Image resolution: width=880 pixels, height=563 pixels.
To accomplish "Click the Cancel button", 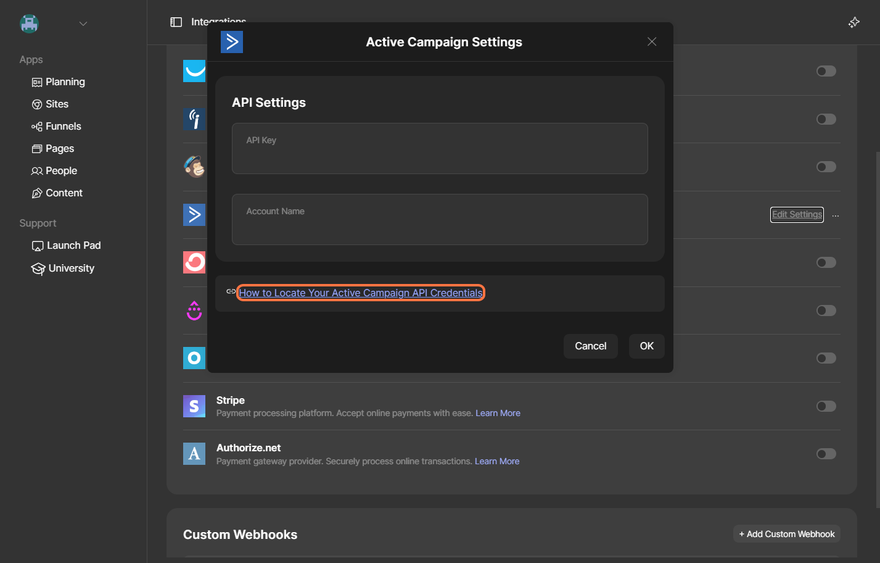I will pyautogui.click(x=591, y=346).
